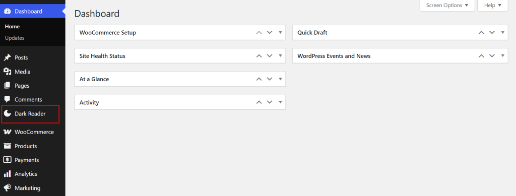Click the Posts pushpin icon
The width and height of the screenshot is (516, 196).
(7, 57)
